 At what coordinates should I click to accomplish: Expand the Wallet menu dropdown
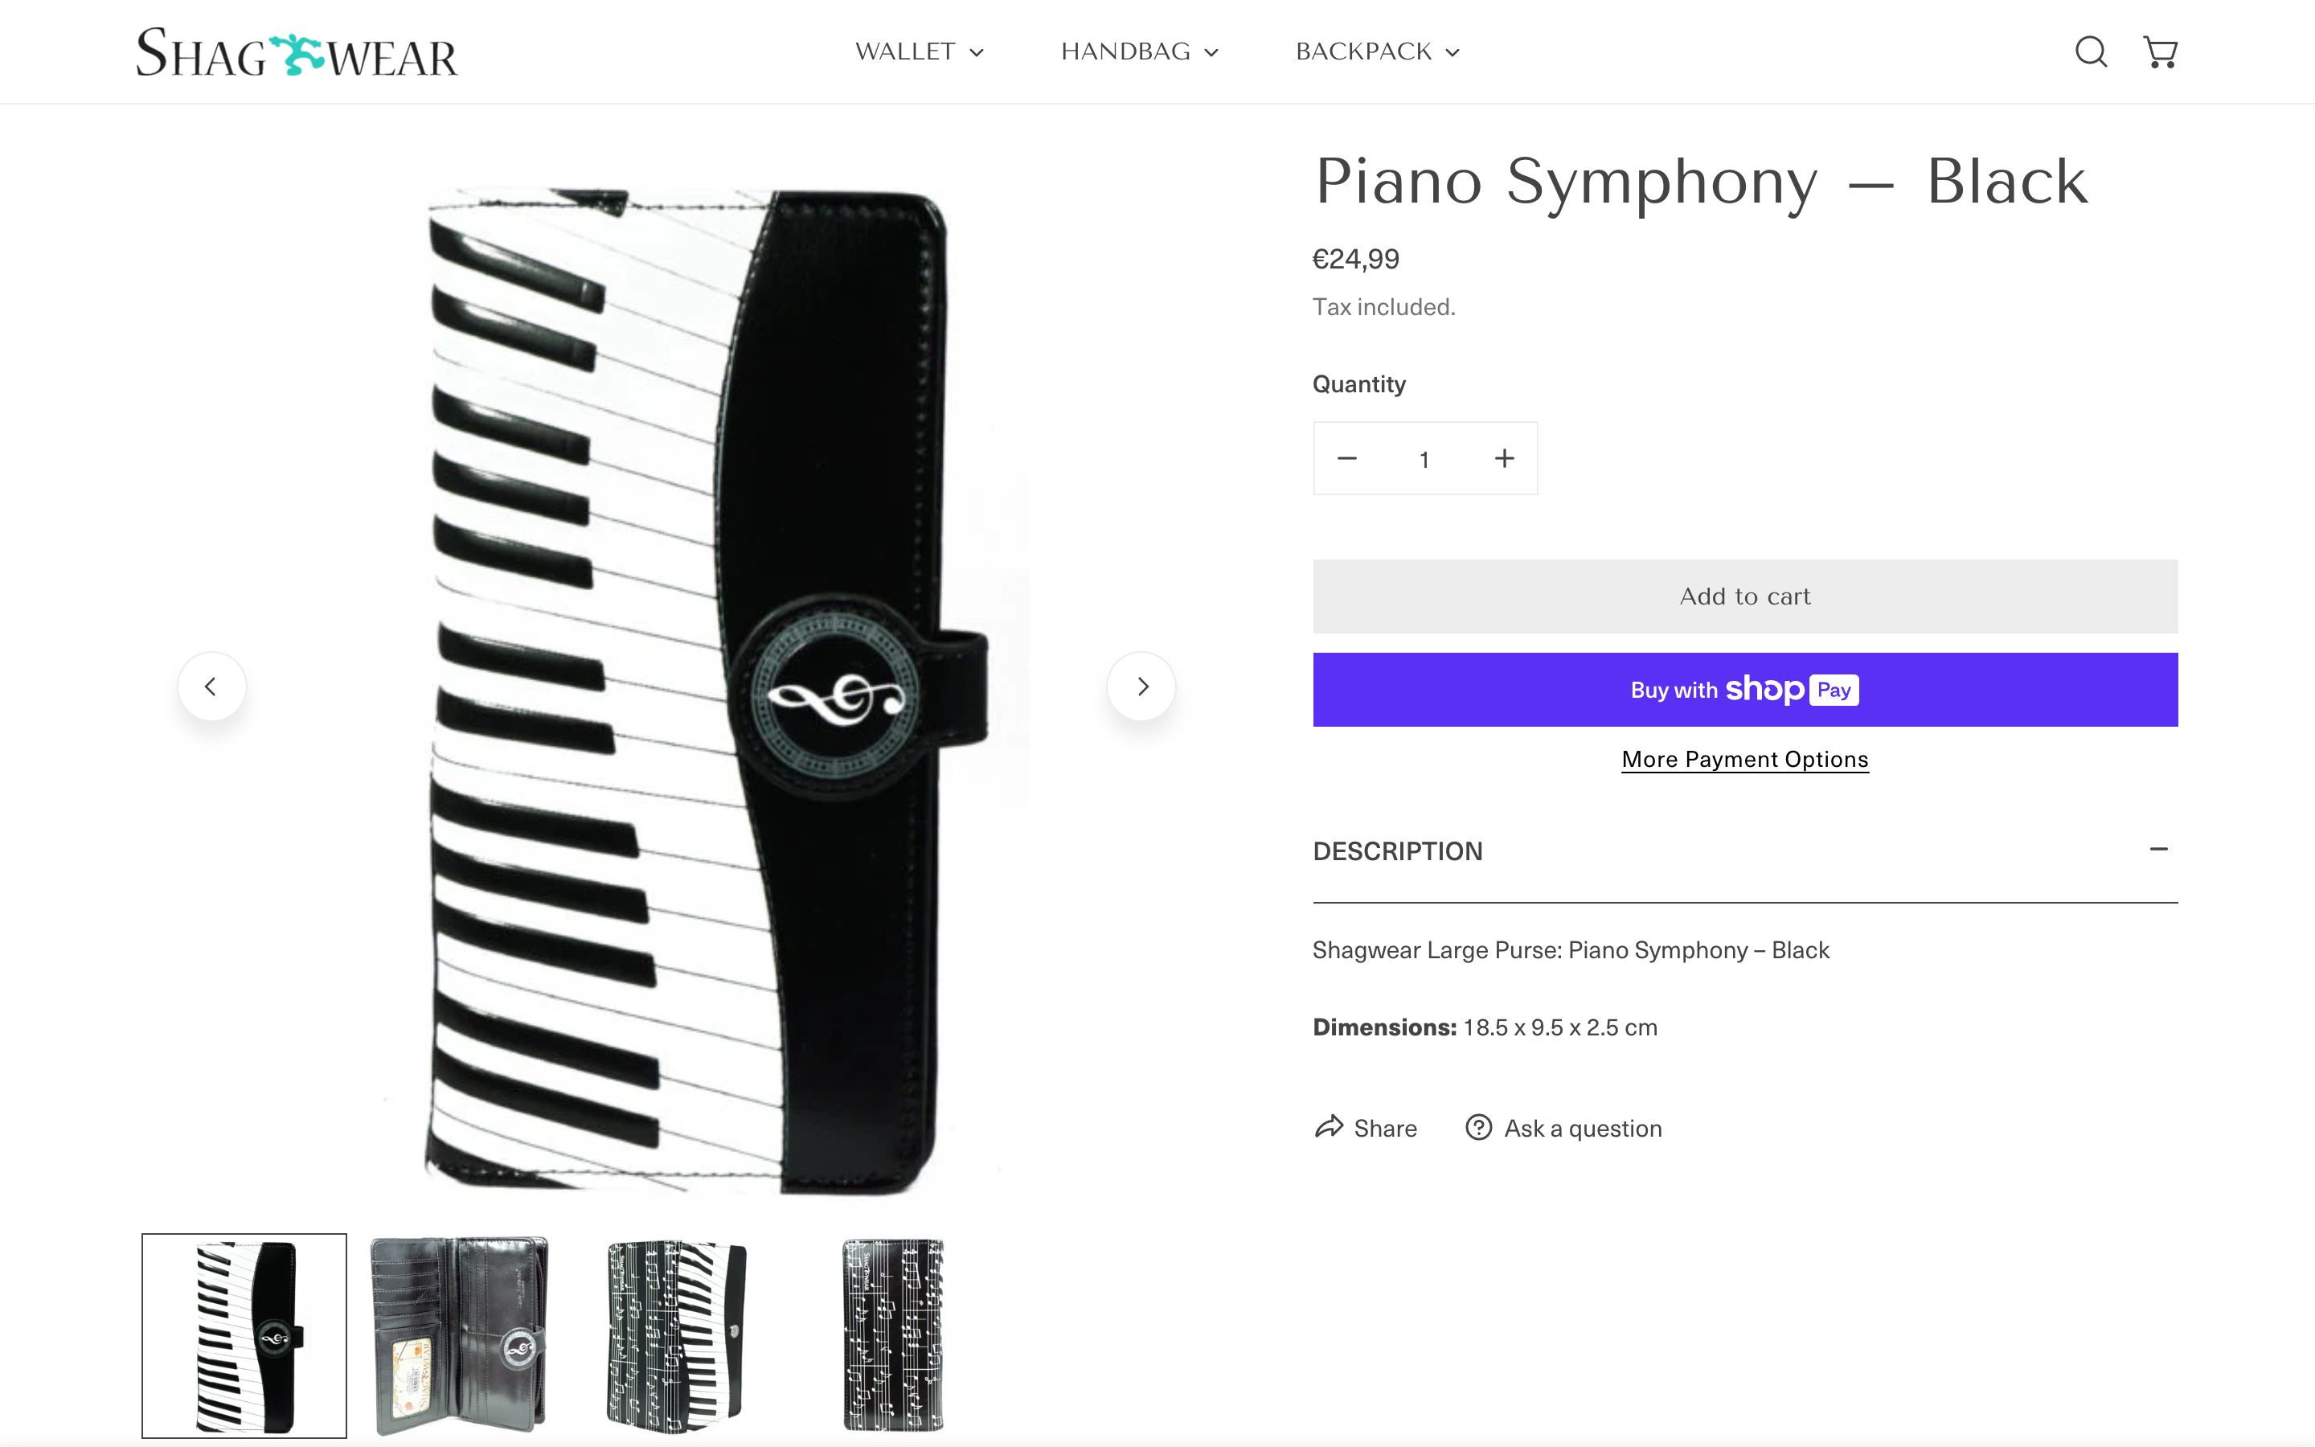click(918, 51)
